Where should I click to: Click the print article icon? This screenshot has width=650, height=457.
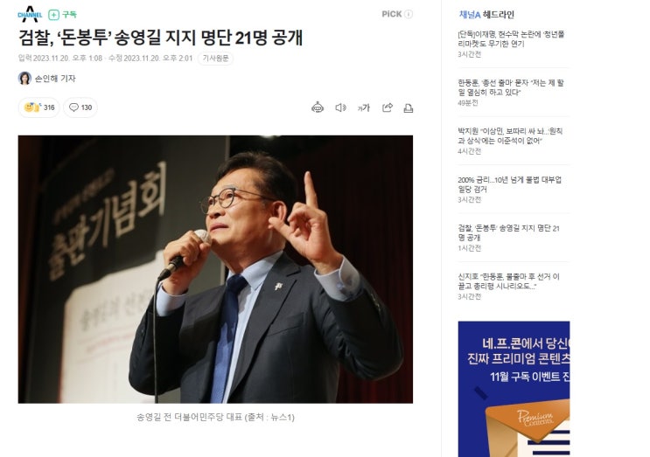pos(409,108)
